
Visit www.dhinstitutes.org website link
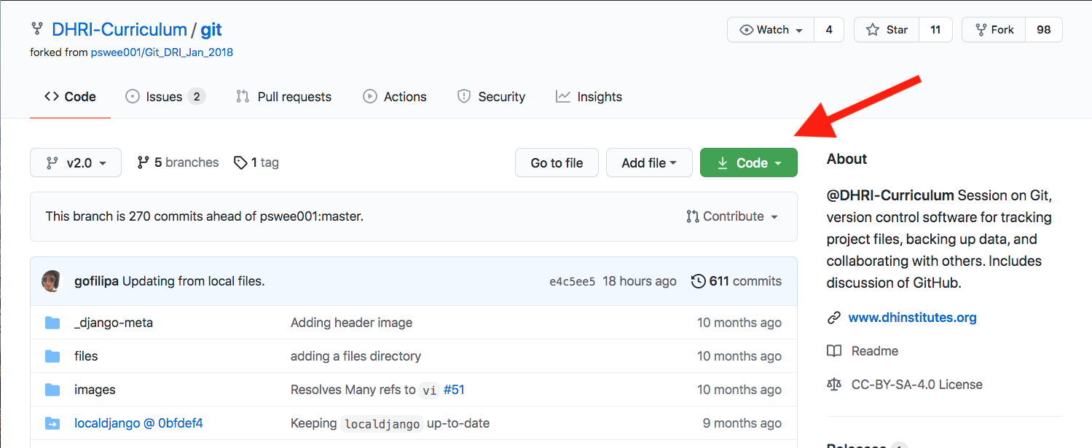coord(912,318)
